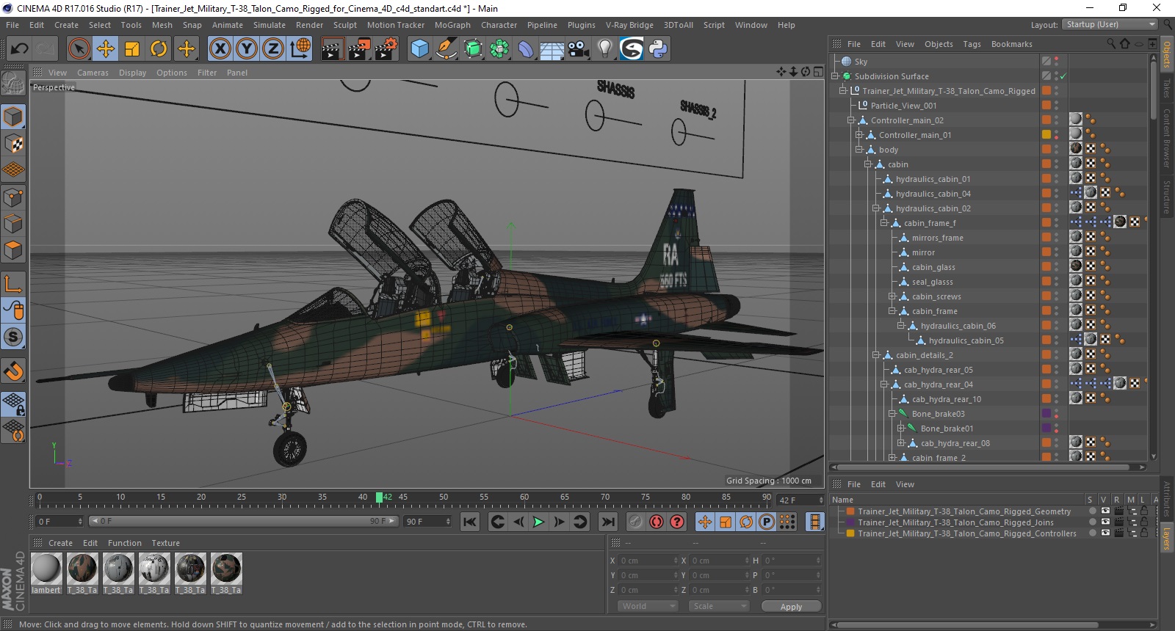Open the Layout Startup dropdown
The width and height of the screenshot is (1175, 631).
click(1110, 24)
